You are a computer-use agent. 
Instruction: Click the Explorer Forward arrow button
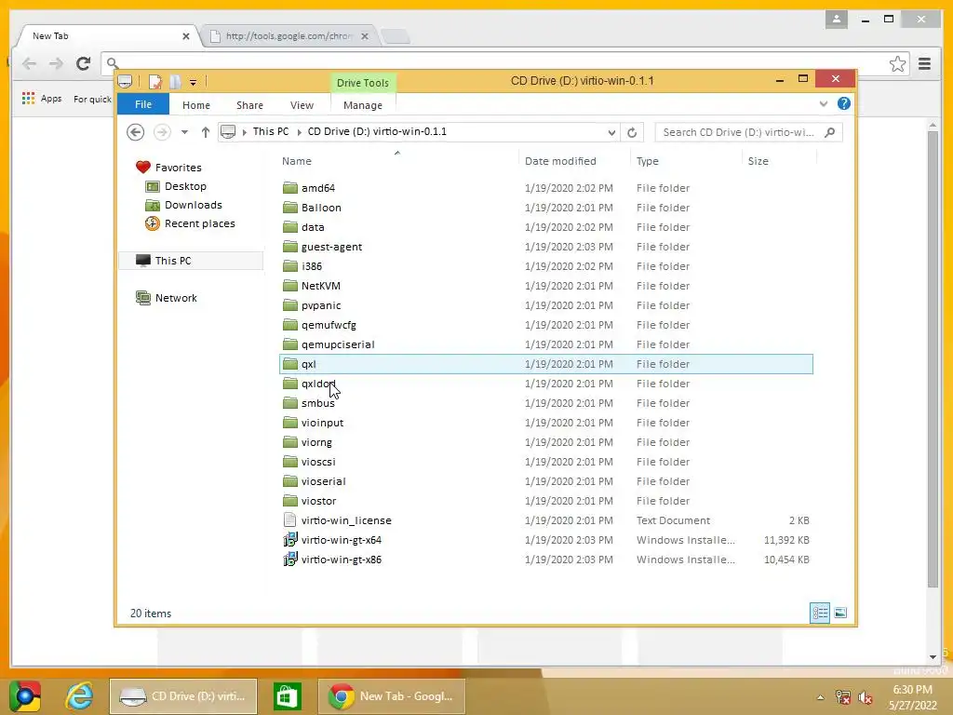point(162,132)
